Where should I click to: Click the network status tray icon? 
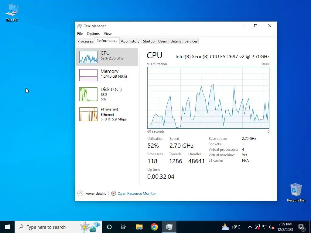point(265,227)
